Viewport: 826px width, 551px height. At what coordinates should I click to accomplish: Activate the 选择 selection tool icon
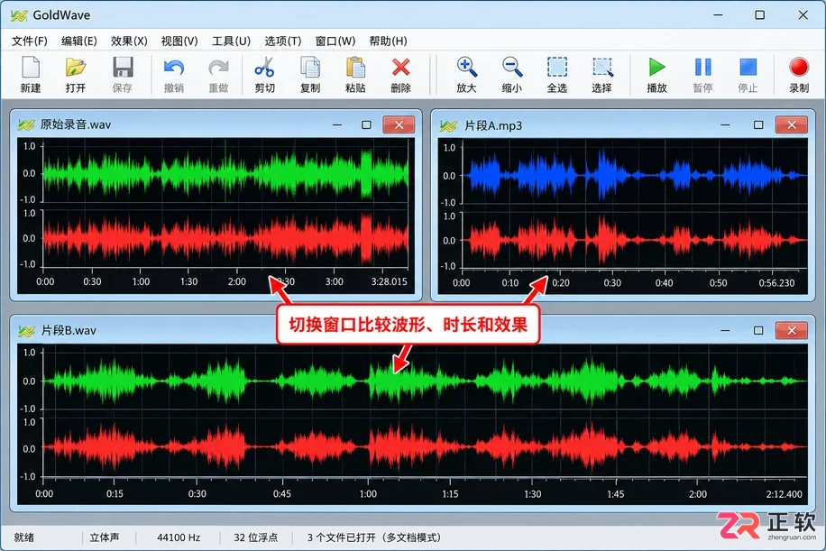pyautogui.click(x=602, y=68)
